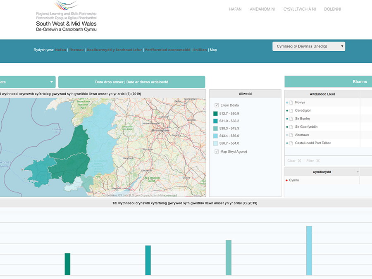Click the document icon next to Sir Benfro
372x279 pixels.
(291, 119)
